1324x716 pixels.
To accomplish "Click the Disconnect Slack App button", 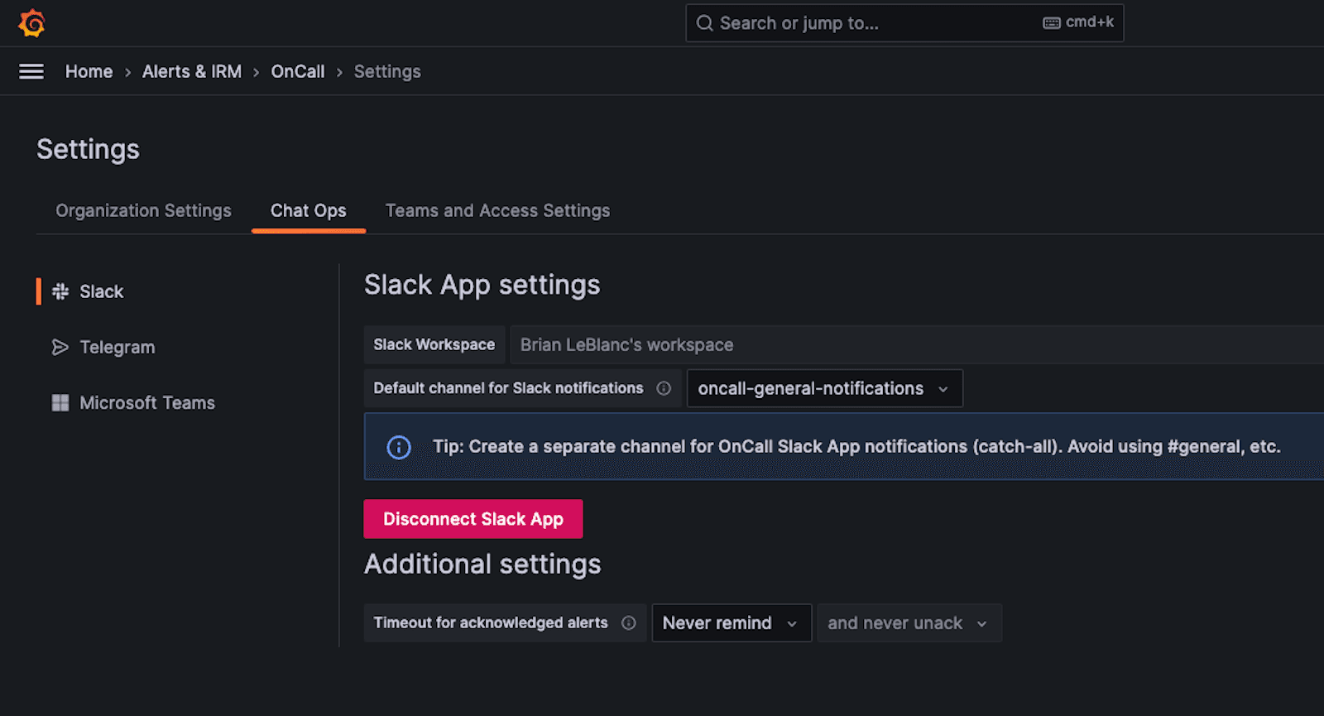I will tap(473, 519).
